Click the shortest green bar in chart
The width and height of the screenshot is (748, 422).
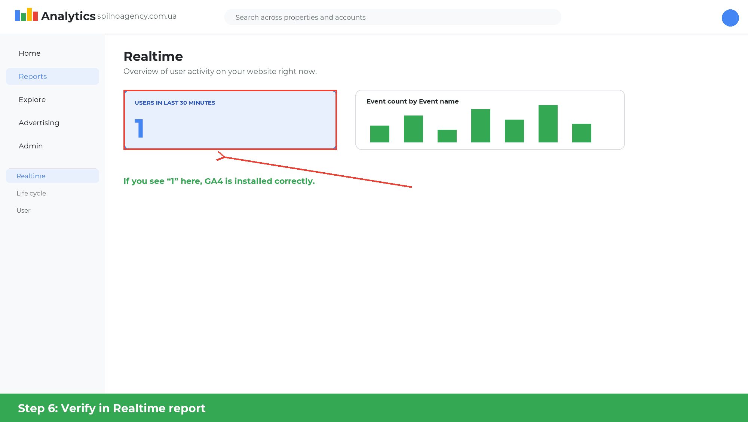447,136
